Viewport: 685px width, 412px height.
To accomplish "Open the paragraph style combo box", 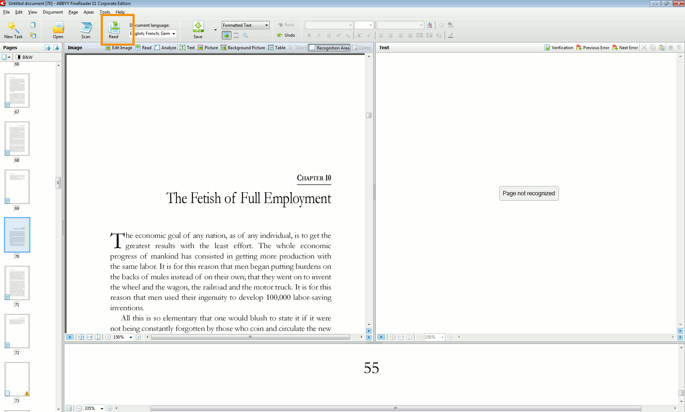I will [400, 25].
